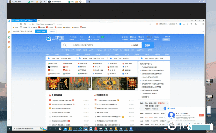Launch Microsoft Store from the taskbar
The image size is (216, 133).
pyautogui.click(x=60, y=128)
